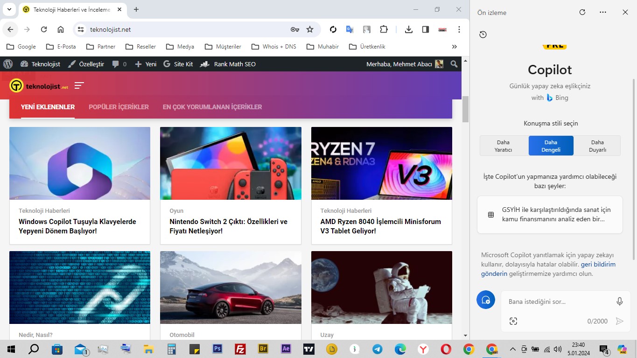The height and width of the screenshot is (358, 637).
Task: Open the Windows Copilot Tuşuyla article
Action: (77, 226)
